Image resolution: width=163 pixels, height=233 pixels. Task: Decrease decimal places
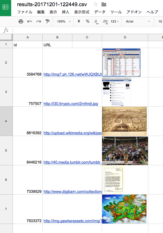tap(96, 22)
